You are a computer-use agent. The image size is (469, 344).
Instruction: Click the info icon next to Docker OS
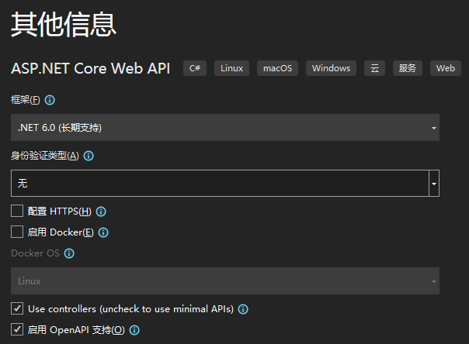[x=69, y=253]
